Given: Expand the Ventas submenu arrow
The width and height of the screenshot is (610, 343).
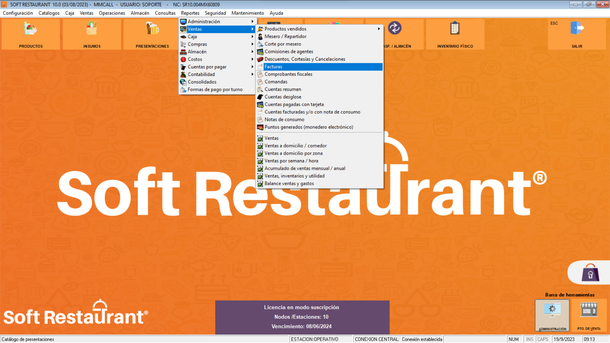Looking at the screenshot, I should [253, 29].
